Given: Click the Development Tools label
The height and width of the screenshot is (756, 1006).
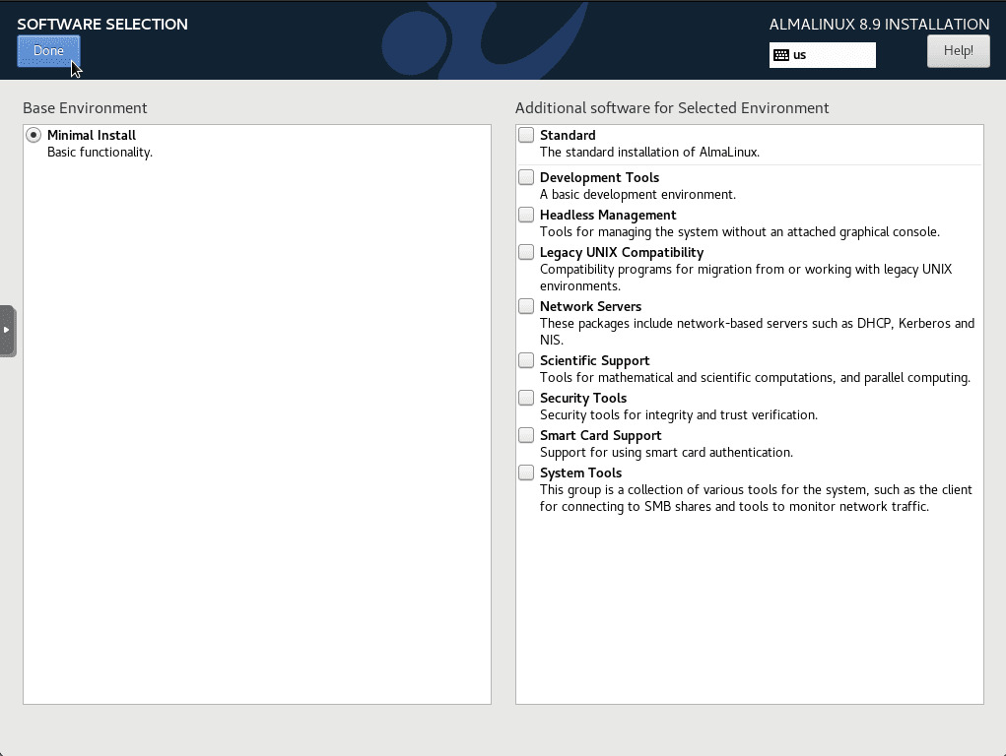Looking at the screenshot, I should click(599, 178).
